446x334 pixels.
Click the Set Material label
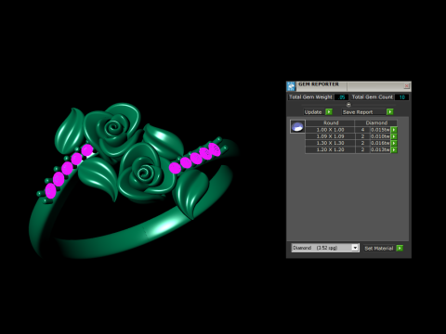pyautogui.click(x=379, y=248)
